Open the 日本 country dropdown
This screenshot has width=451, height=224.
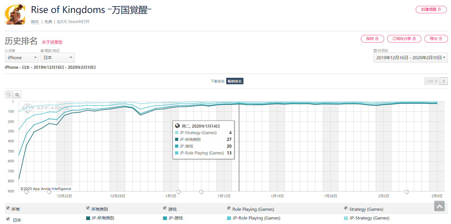click(58, 57)
